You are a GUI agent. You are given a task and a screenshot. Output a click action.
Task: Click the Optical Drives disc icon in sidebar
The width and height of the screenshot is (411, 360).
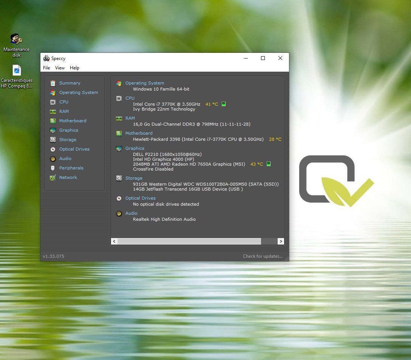click(x=53, y=149)
